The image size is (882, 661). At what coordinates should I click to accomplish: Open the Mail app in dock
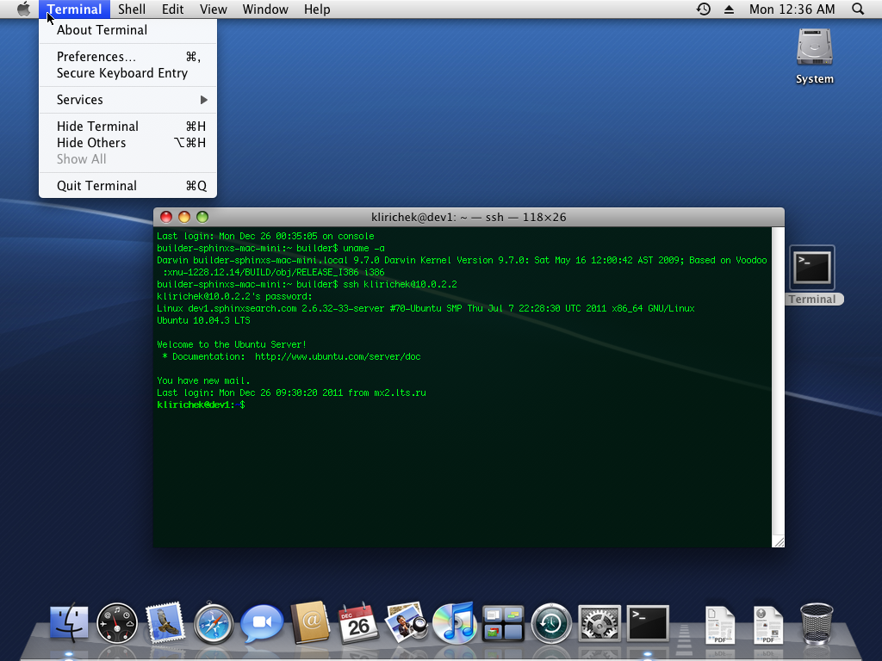(x=165, y=622)
